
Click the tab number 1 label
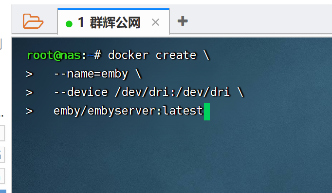tap(81, 22)
